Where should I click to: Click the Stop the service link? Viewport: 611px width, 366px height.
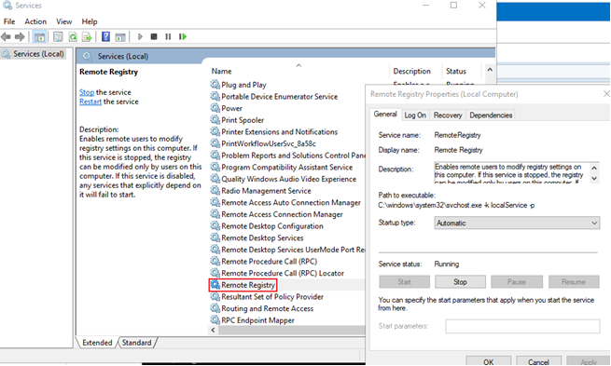87,92
